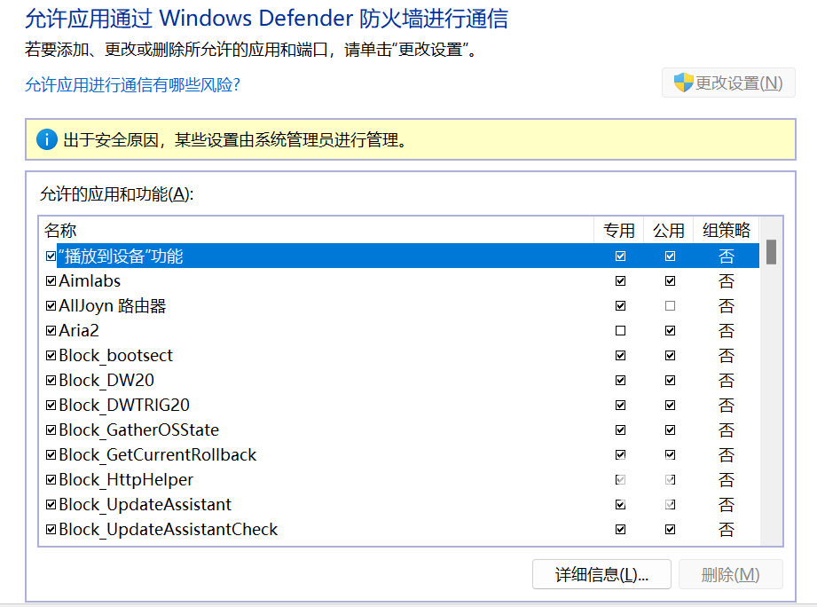The width and height of the screenshot is (817, 607).
Task: Select the "播放到设备"功能 row
Action: 121,256
